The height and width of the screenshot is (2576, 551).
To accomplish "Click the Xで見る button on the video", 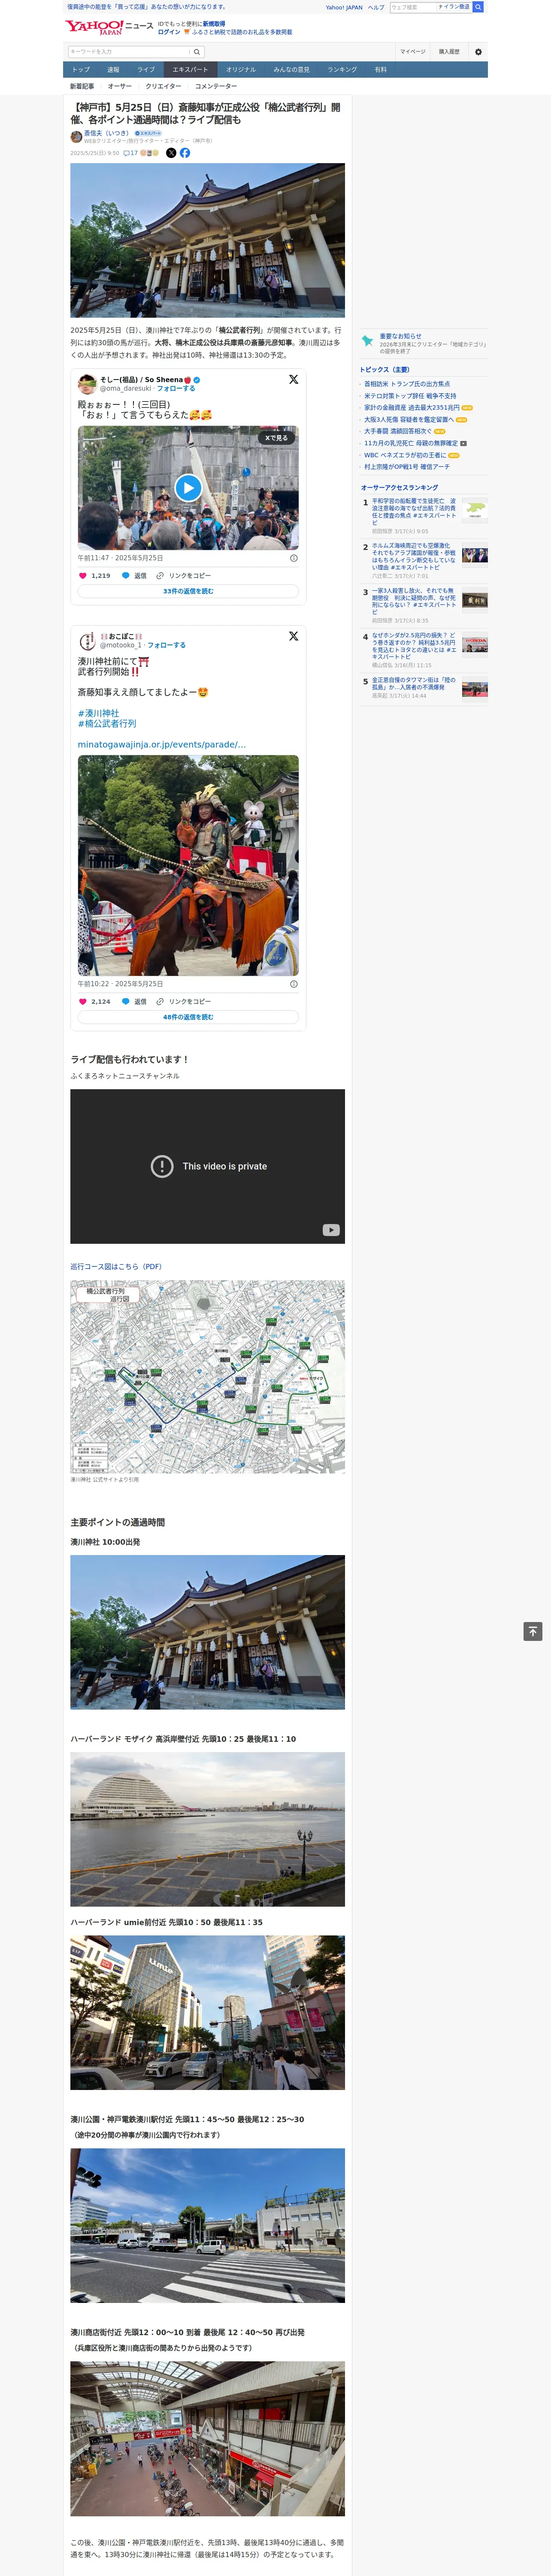I will [276, 438].
